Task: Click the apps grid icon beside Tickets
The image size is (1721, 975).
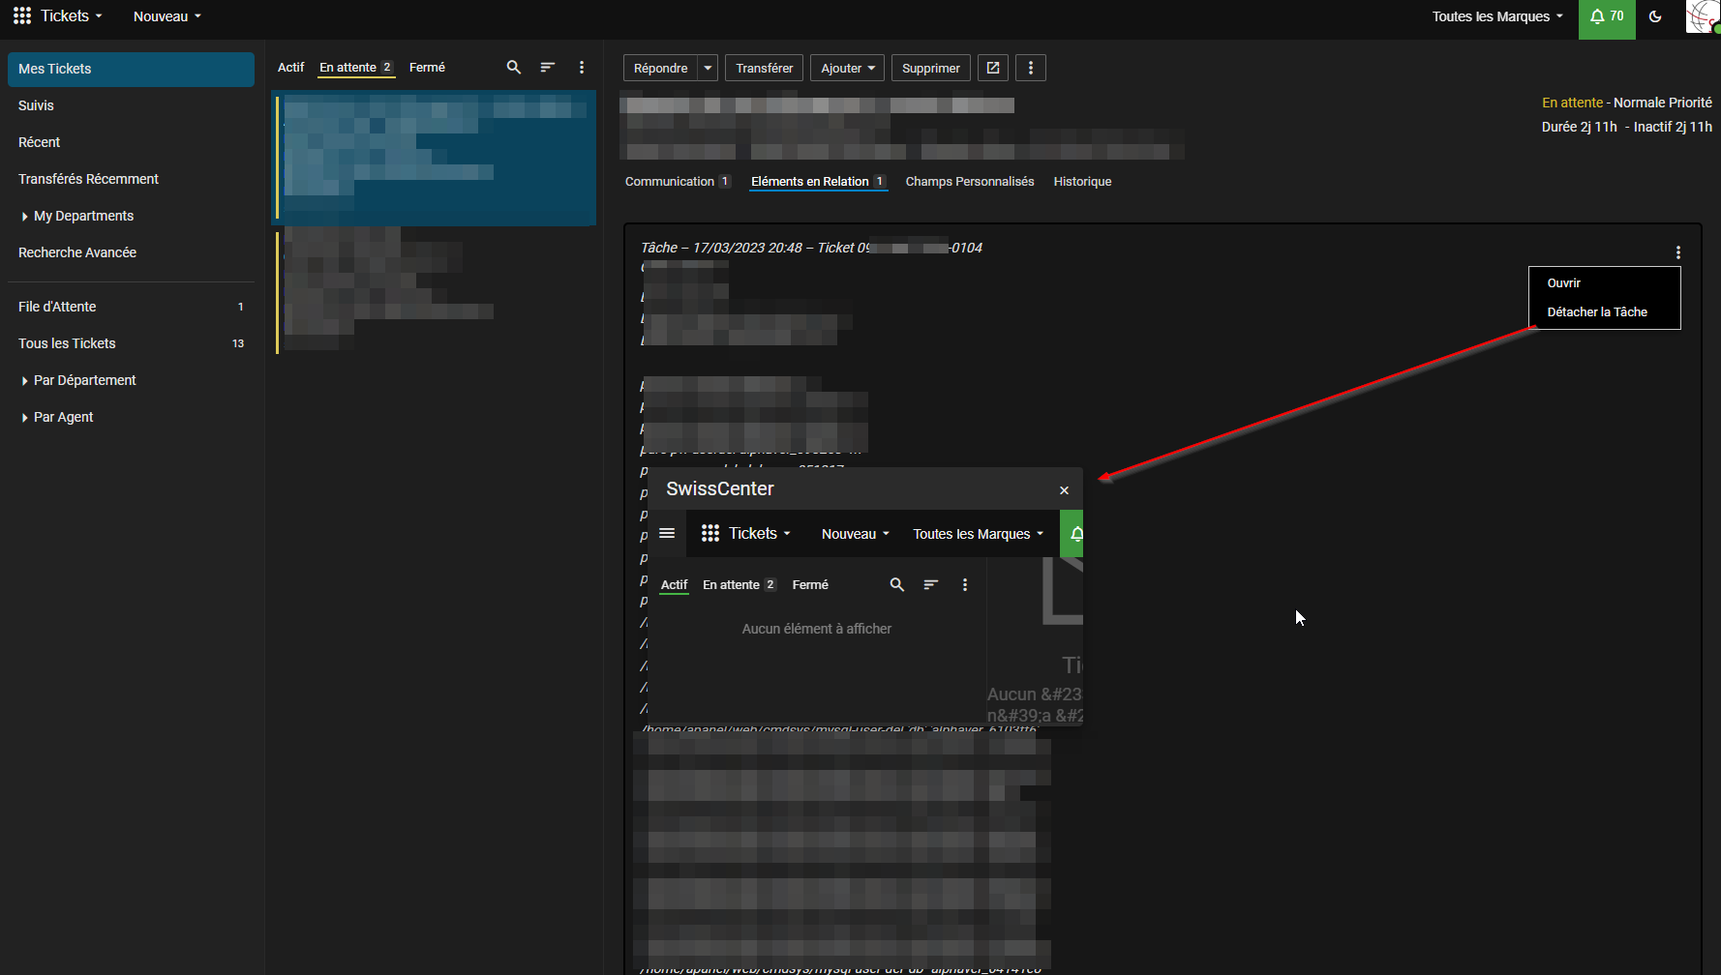Action: point(21,16)
